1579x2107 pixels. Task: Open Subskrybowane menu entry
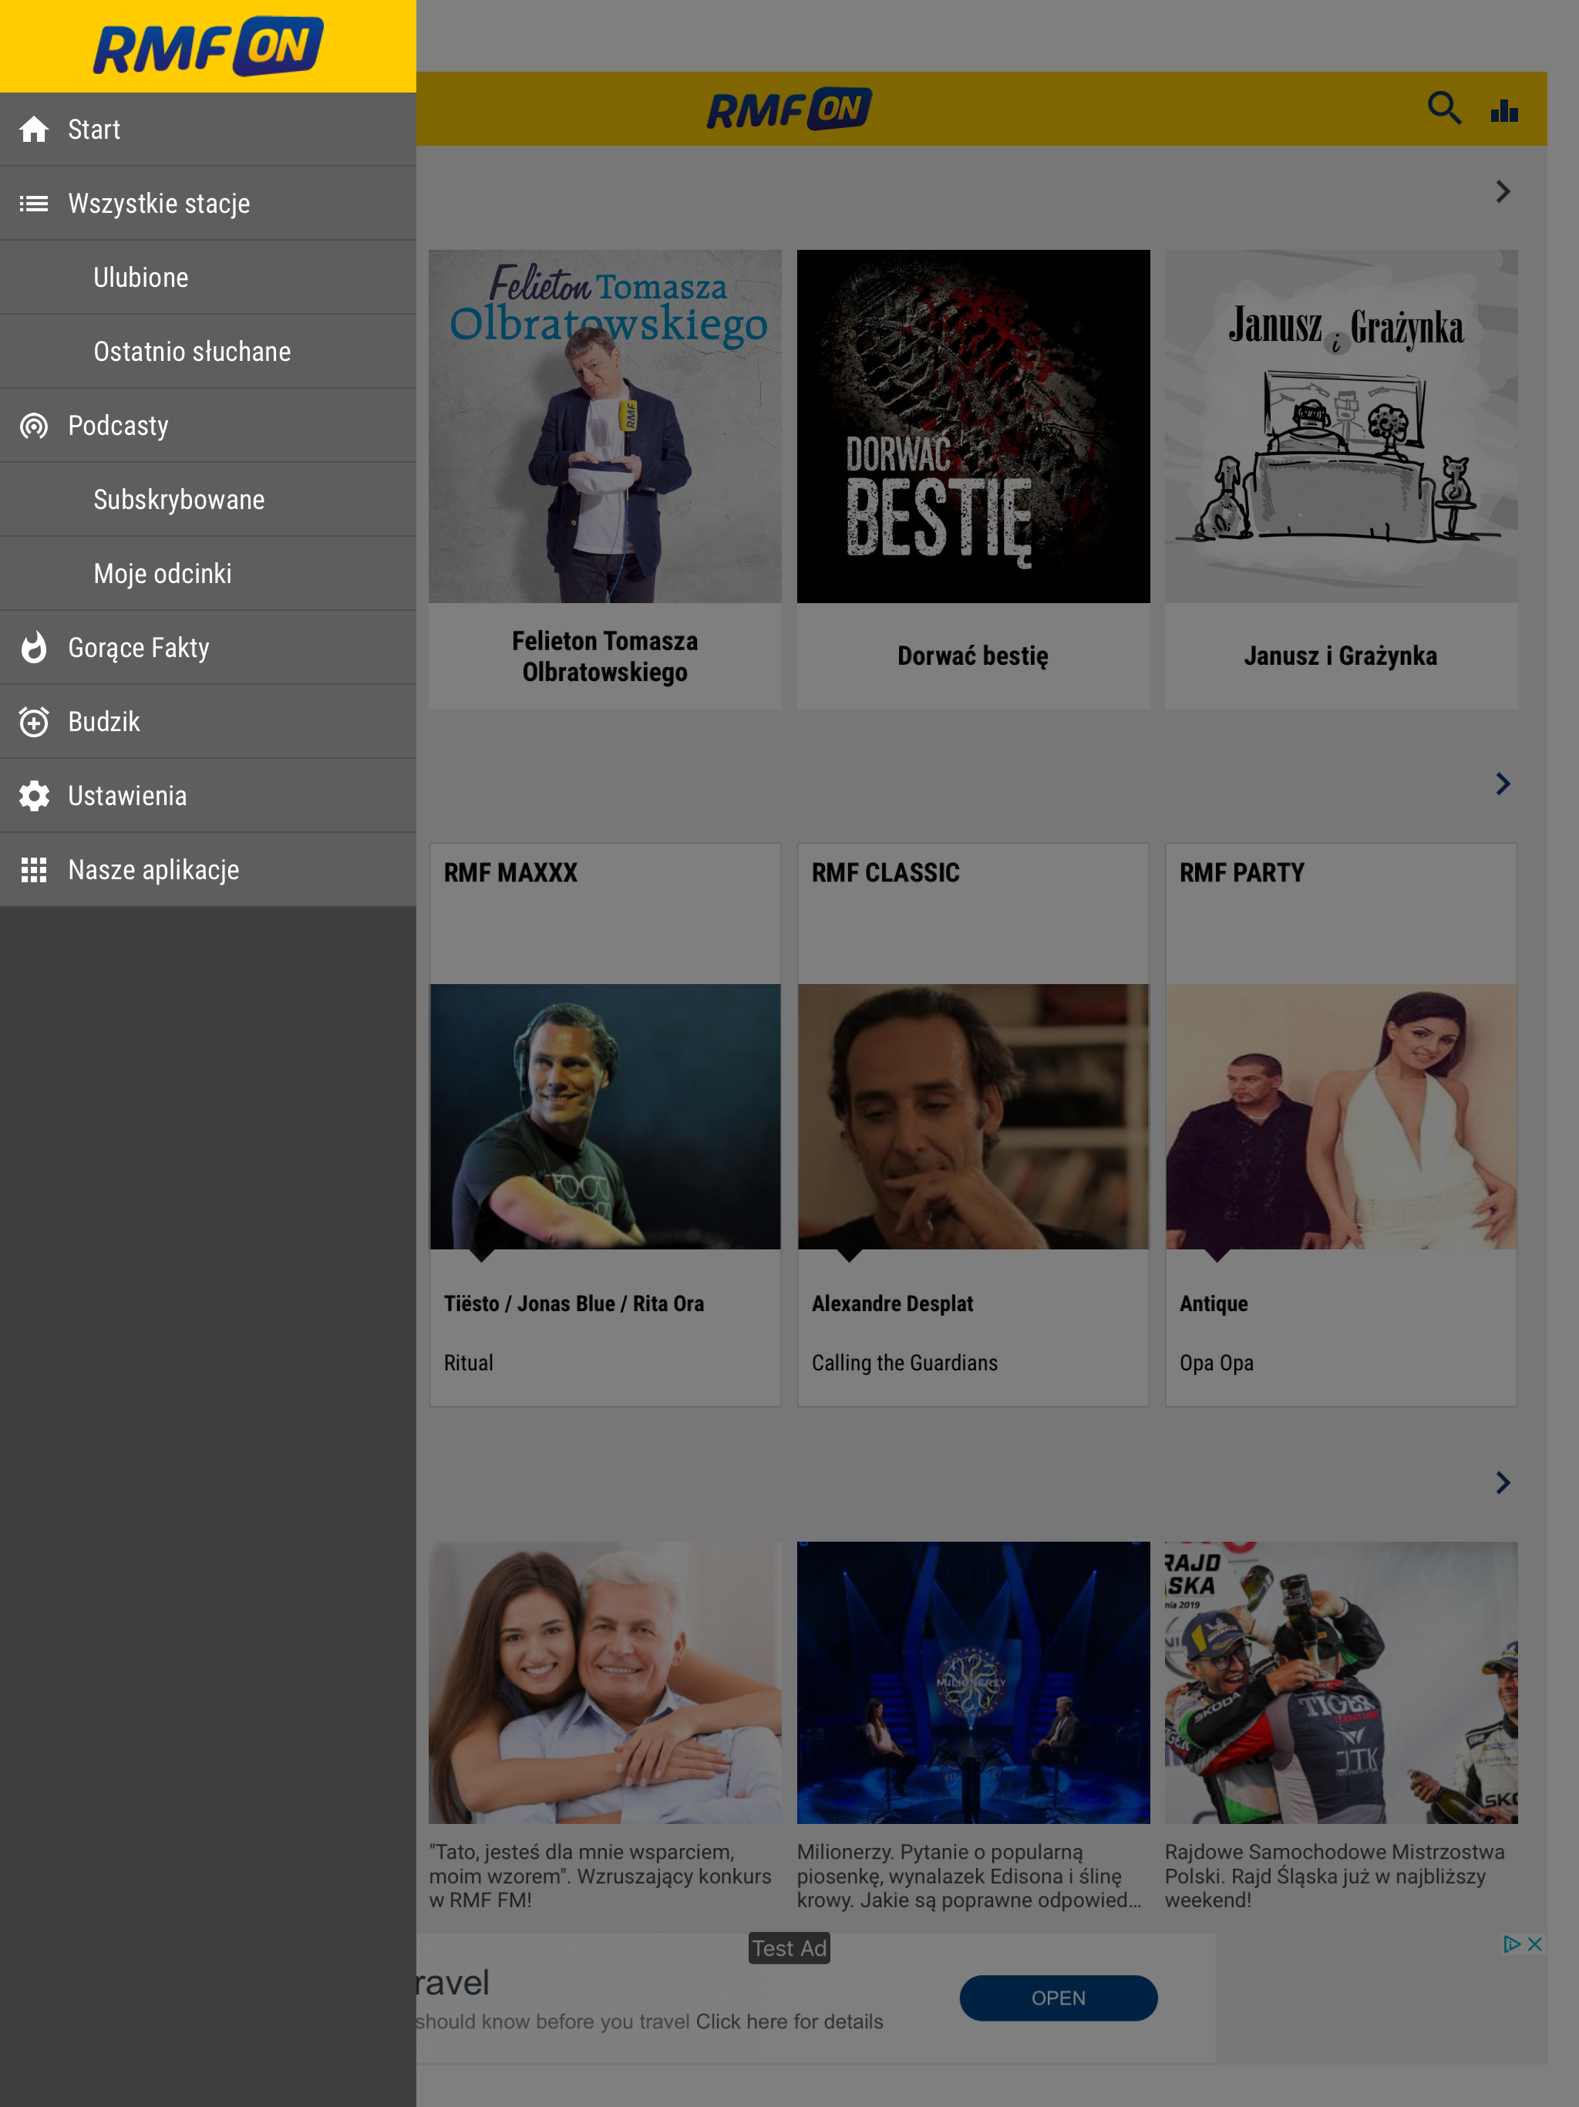click(x=179, y=500)
